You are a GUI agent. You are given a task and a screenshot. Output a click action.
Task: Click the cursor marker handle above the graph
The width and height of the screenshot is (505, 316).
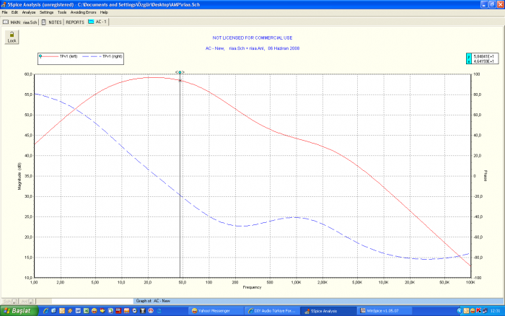[180, 72]
